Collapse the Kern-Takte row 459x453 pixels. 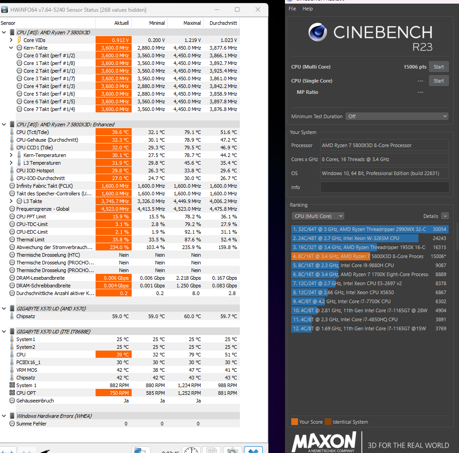coord(11,47)
